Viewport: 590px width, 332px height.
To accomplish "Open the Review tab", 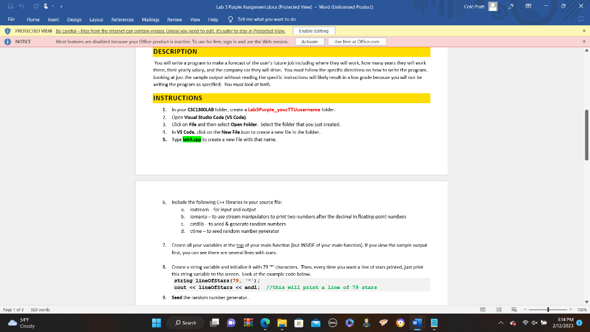I will click(x=175, y=19).
